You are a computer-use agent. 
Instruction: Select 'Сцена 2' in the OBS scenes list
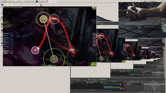click(78, 83)
